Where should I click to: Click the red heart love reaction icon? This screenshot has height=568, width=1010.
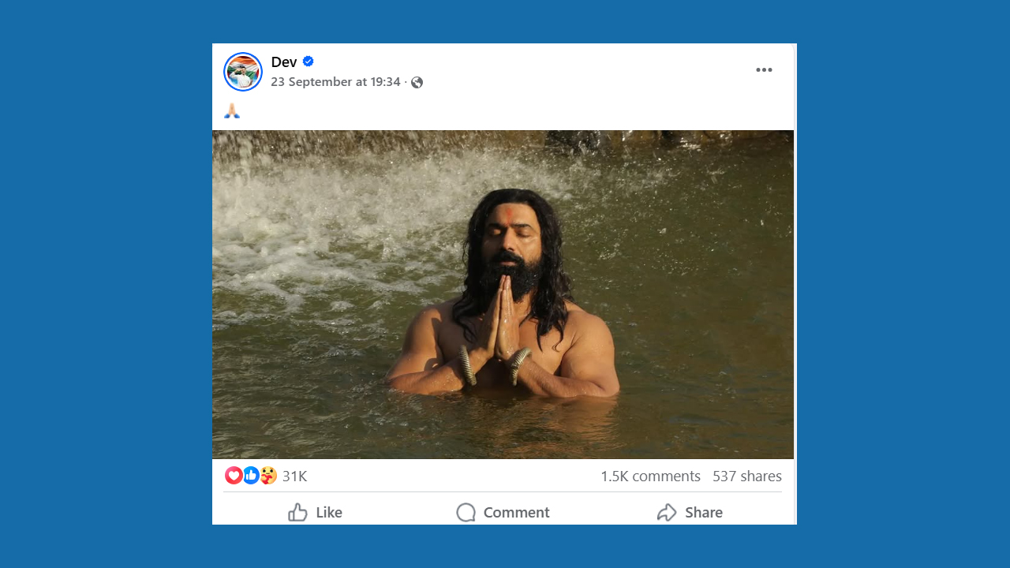[x=234, y=476]
